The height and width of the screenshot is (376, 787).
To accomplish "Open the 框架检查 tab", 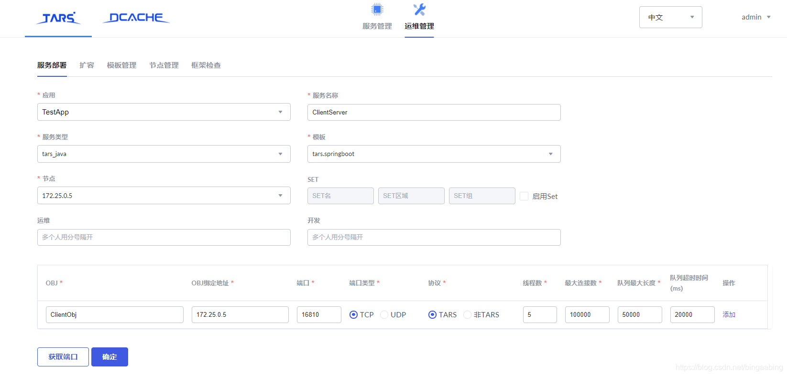I will [x=206, y=65].
